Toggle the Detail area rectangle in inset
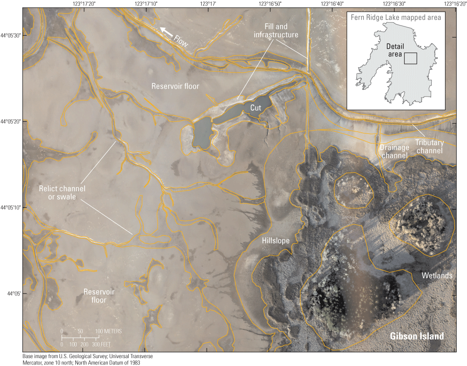 click(x=410, y=58)
